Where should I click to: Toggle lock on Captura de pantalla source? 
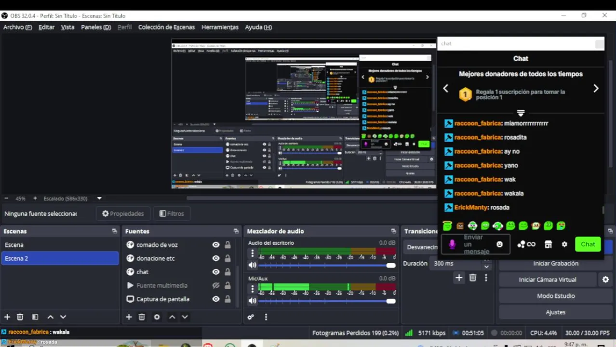click(228, 299)
